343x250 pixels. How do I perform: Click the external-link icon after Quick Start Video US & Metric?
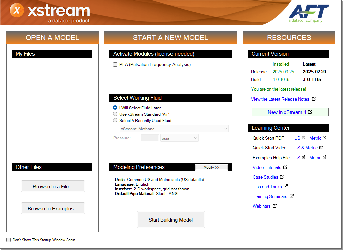coord(321,147)
